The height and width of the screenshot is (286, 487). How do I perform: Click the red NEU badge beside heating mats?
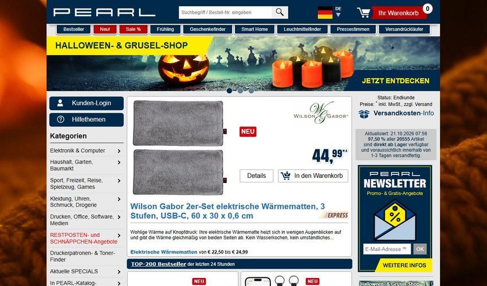point(248,132)
